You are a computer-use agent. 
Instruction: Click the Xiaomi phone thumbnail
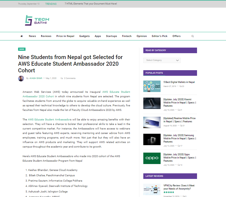pyautogui.click(x=152, y=103)
